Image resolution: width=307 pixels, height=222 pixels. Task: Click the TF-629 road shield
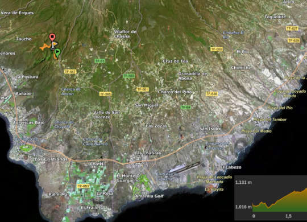294,40
